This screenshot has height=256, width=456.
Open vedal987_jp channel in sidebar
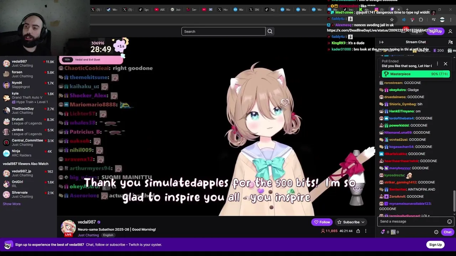(28, 173)
